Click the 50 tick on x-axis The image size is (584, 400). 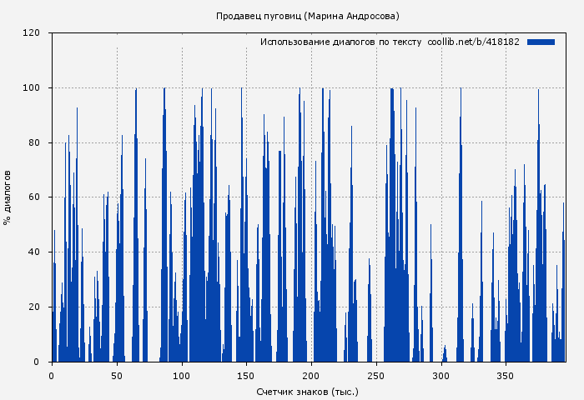tap(117, 376)
